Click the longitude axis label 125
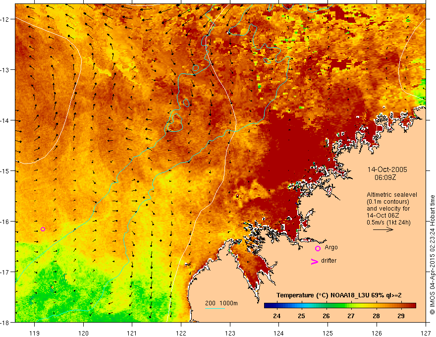This screenshot has height=337, width=436. [328, 333]
